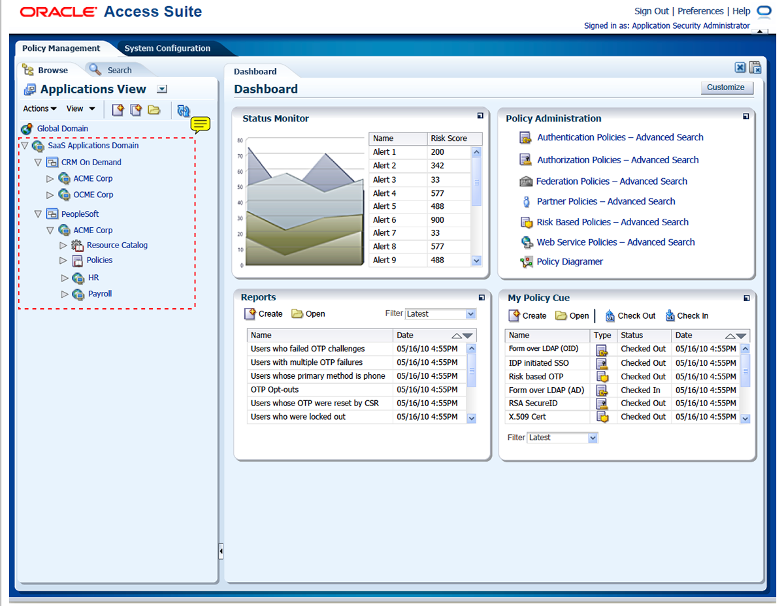Click the Payroll node icon in tree
The image size is (784, 606).
[78, 295]
